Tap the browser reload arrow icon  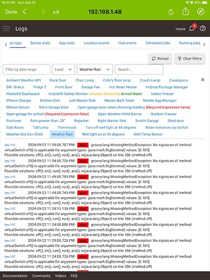click(x=171, y=12)
